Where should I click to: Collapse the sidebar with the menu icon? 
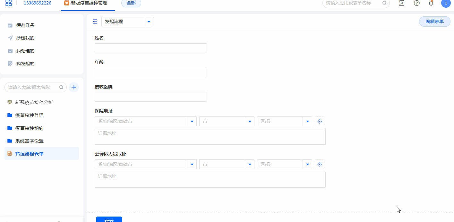click(95, 21)
